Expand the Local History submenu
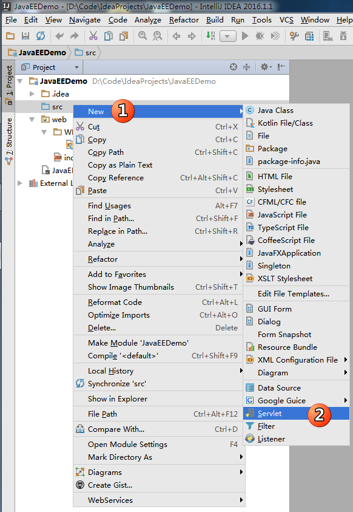The image size is (353, 512). point(159,371)
